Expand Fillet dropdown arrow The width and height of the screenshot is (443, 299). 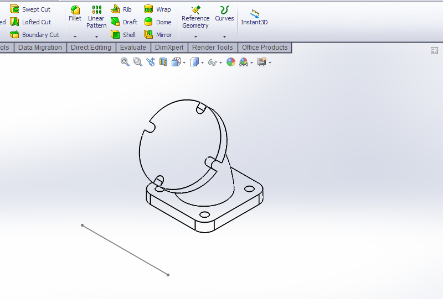(x=75, y=36)
